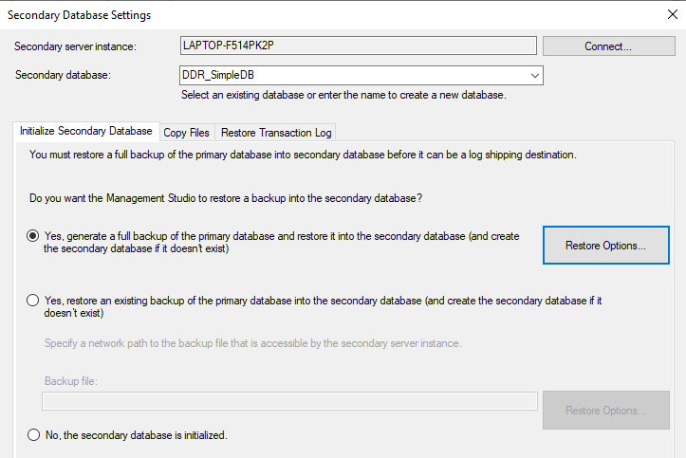
Task: Switch to the Copy Files tab
Action: point(186,133)
